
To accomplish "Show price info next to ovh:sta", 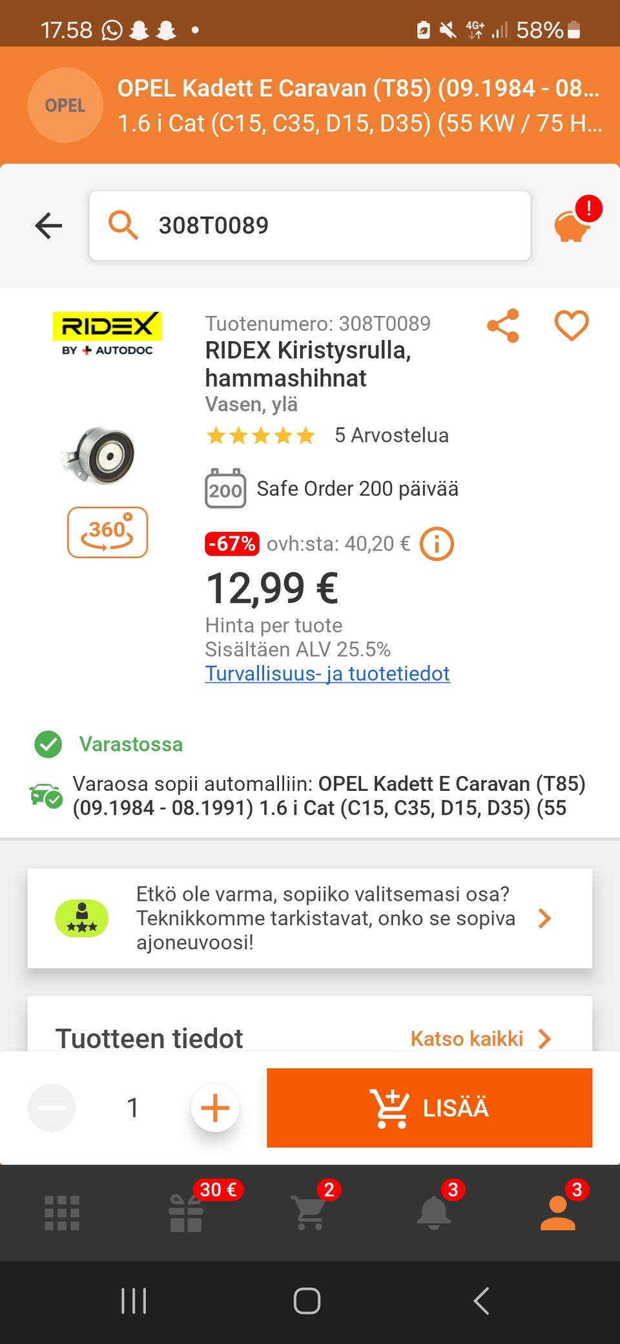I will pyautogui.click(x=437, y=544).
